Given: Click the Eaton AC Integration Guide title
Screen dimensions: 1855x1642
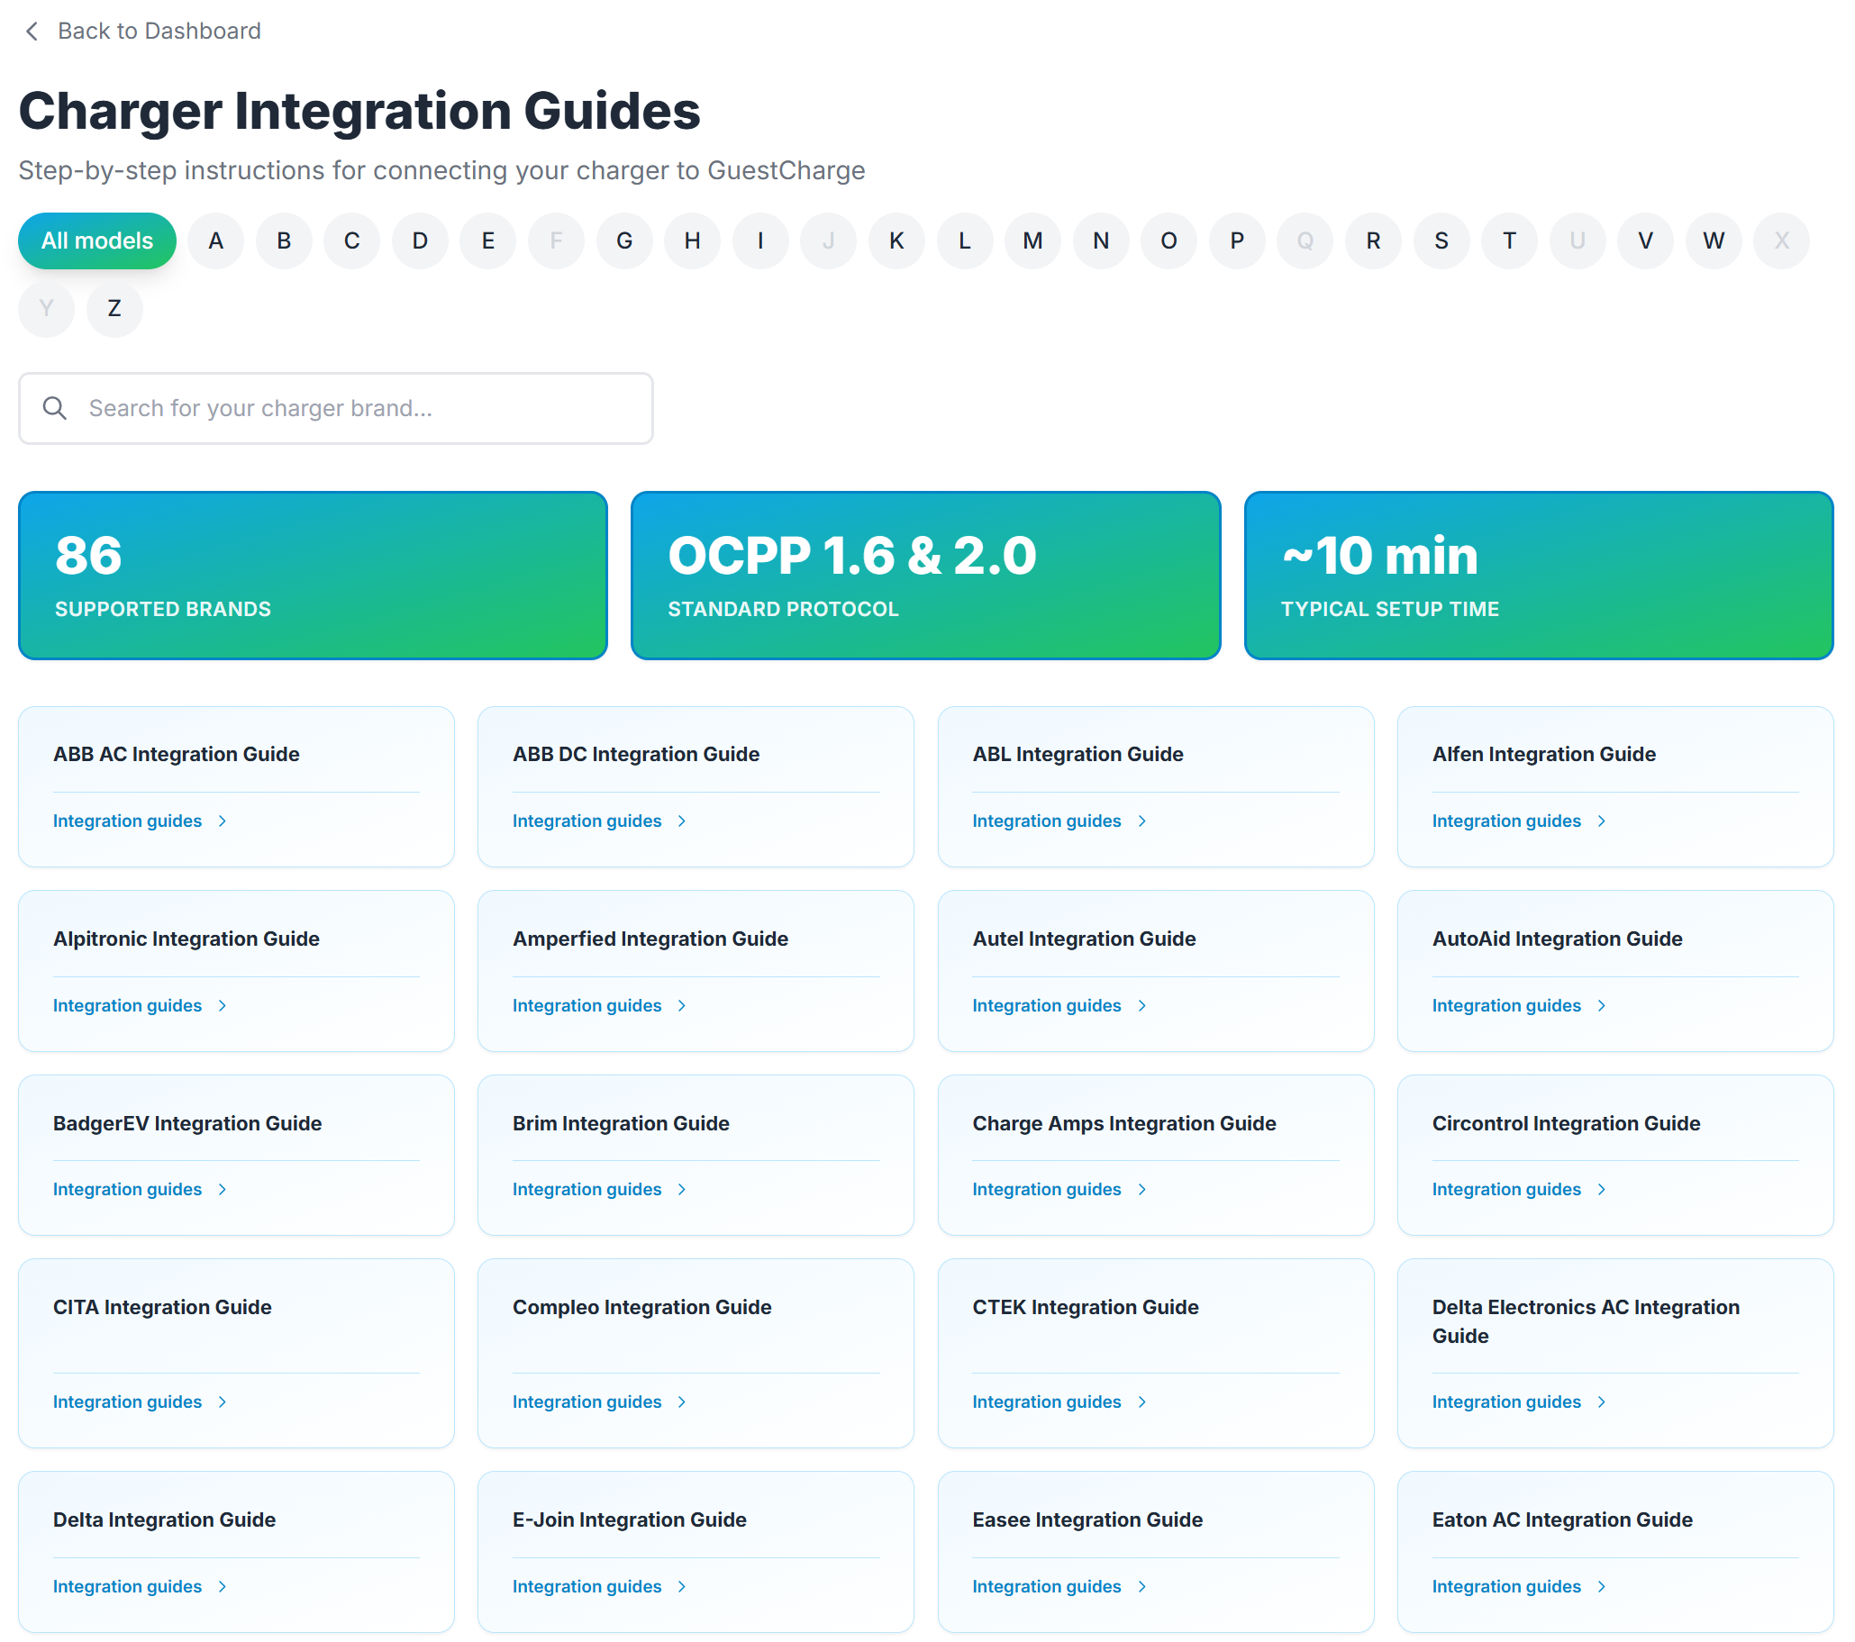Looking at the screenshot, I should point(1563,1520).
